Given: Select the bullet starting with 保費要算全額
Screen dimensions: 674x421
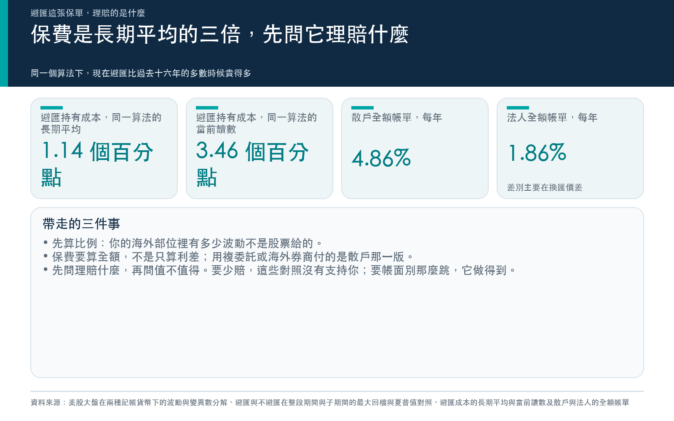Looking at the screenshot, I should click(229, 257).
